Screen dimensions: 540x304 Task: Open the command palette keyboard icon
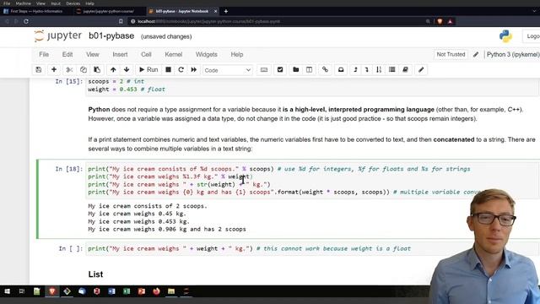pyautogui.click(x=264, y=69)
